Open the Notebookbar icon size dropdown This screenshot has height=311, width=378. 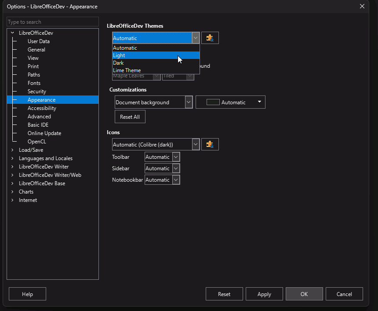(162, 180)
